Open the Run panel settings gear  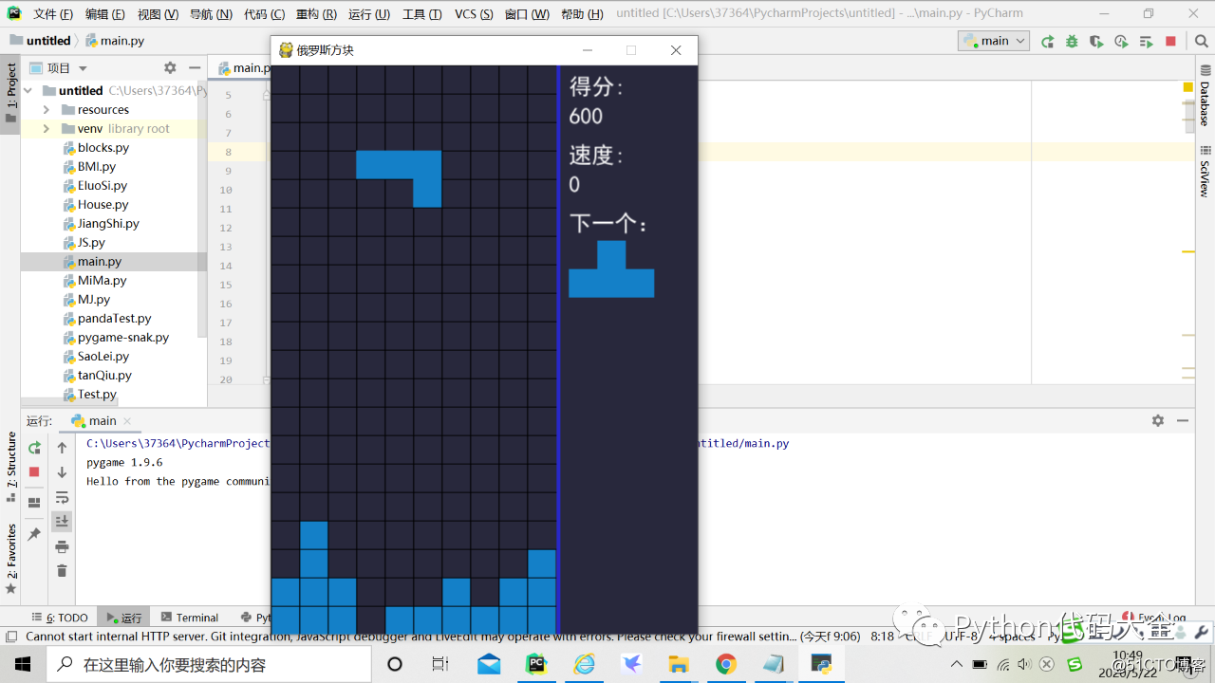coord(1157,420)
